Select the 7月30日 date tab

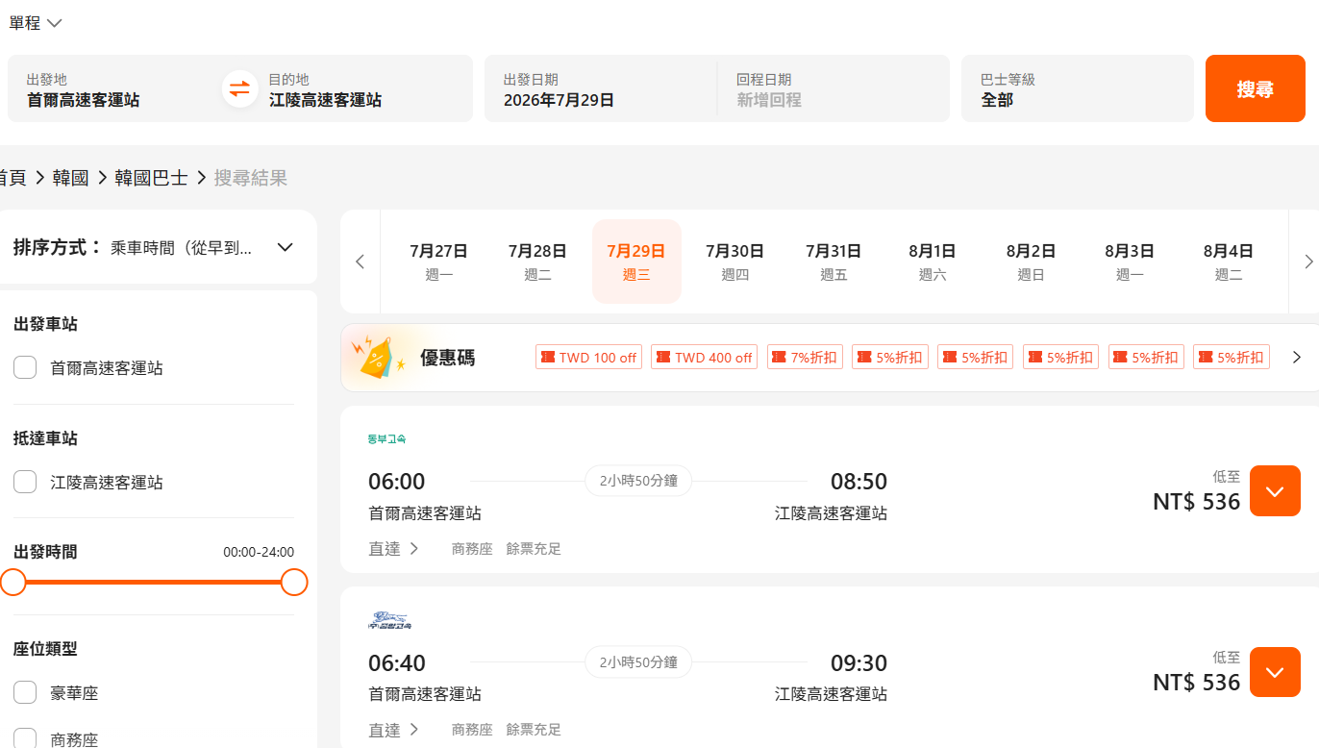click(x=734, y=262)
